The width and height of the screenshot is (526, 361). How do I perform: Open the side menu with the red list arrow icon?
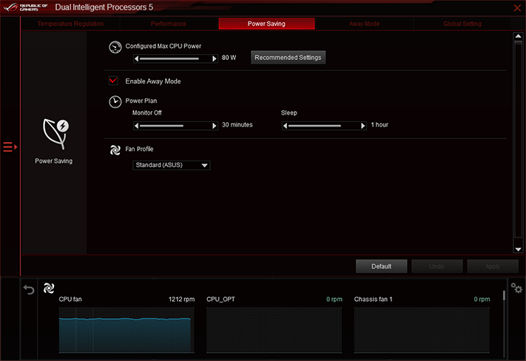click(10, 147)
